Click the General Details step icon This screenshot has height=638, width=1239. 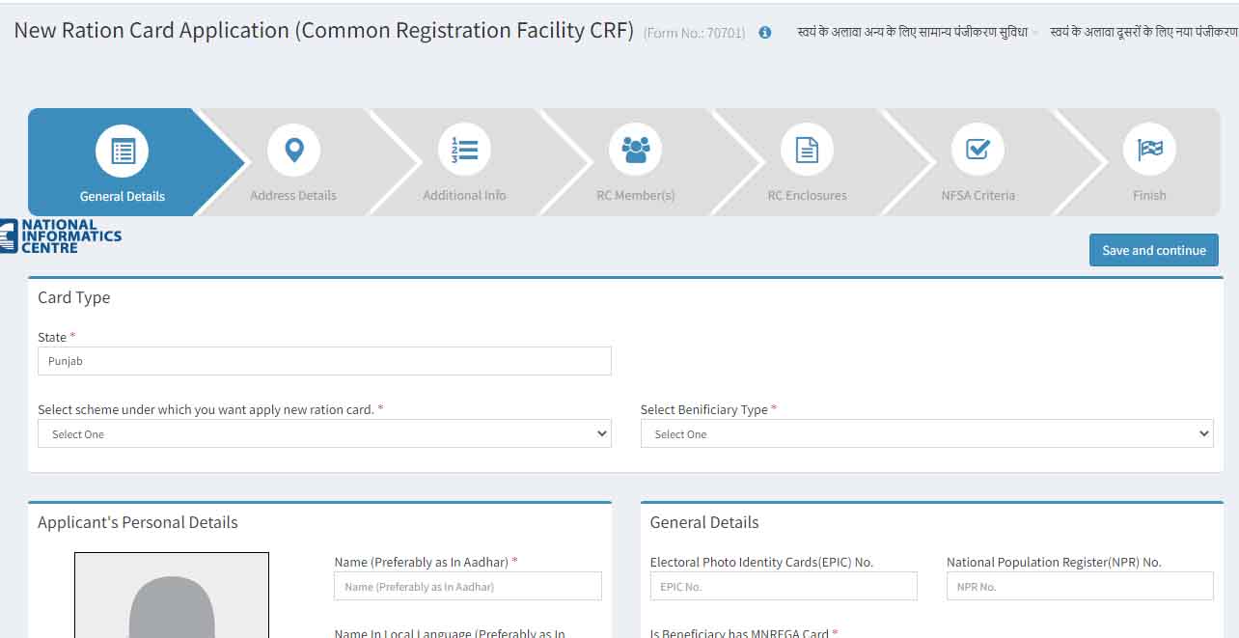pyautogui.click(x=122, y=151)
